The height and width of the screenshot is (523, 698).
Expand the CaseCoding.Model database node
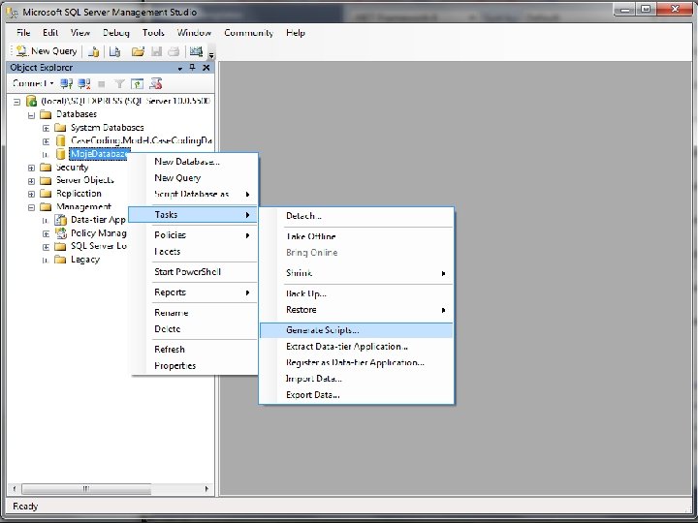click(x=46, y=141)
